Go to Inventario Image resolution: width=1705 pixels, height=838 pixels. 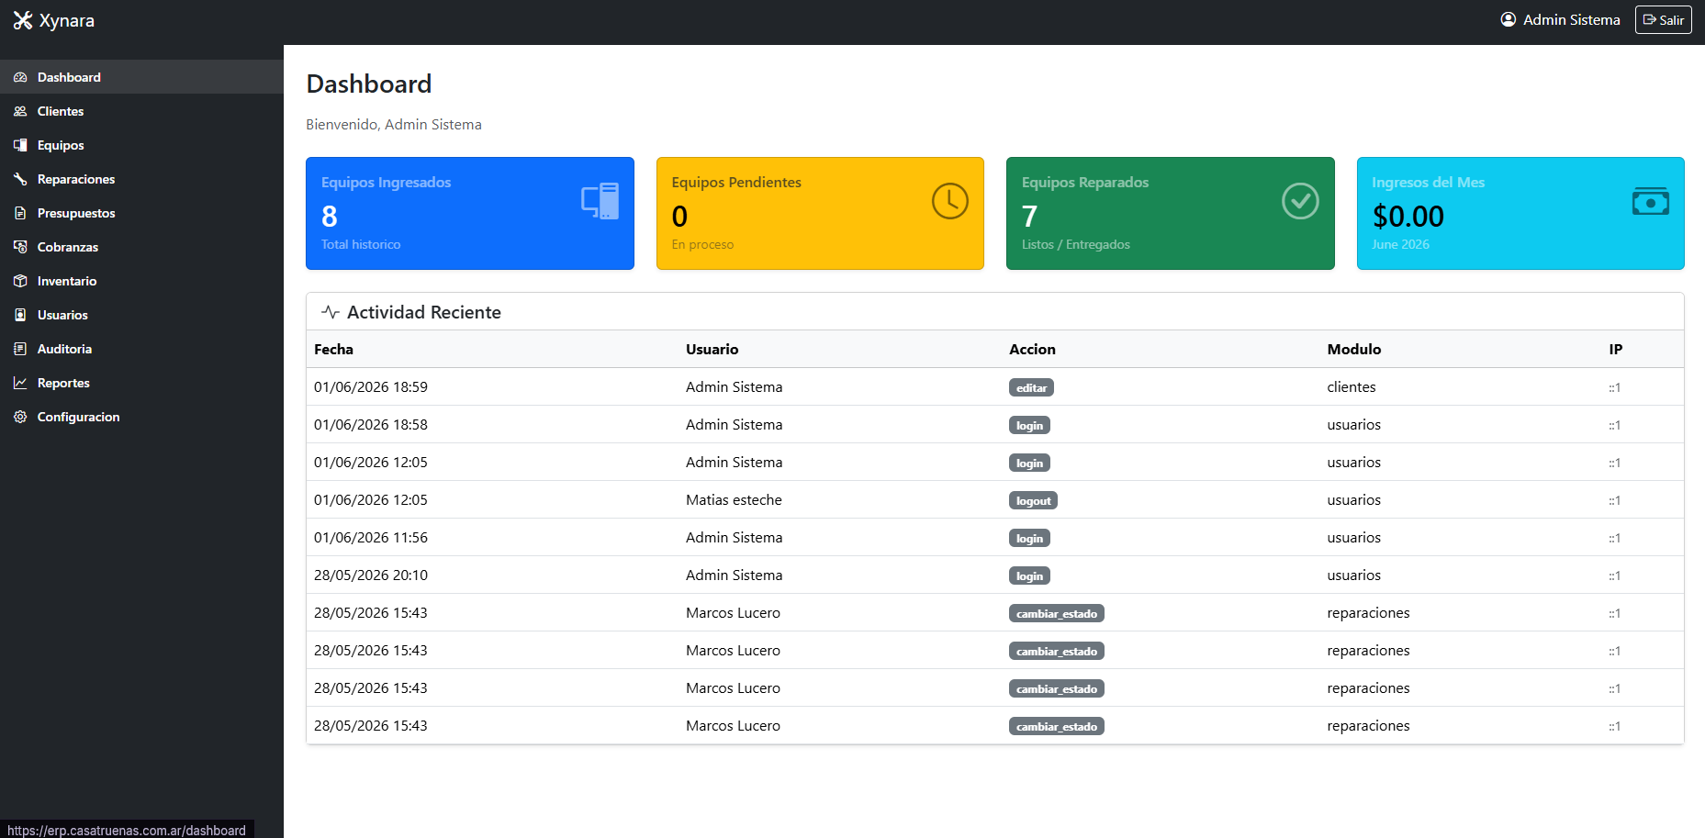pyautogui.click(x=141, y=281)
